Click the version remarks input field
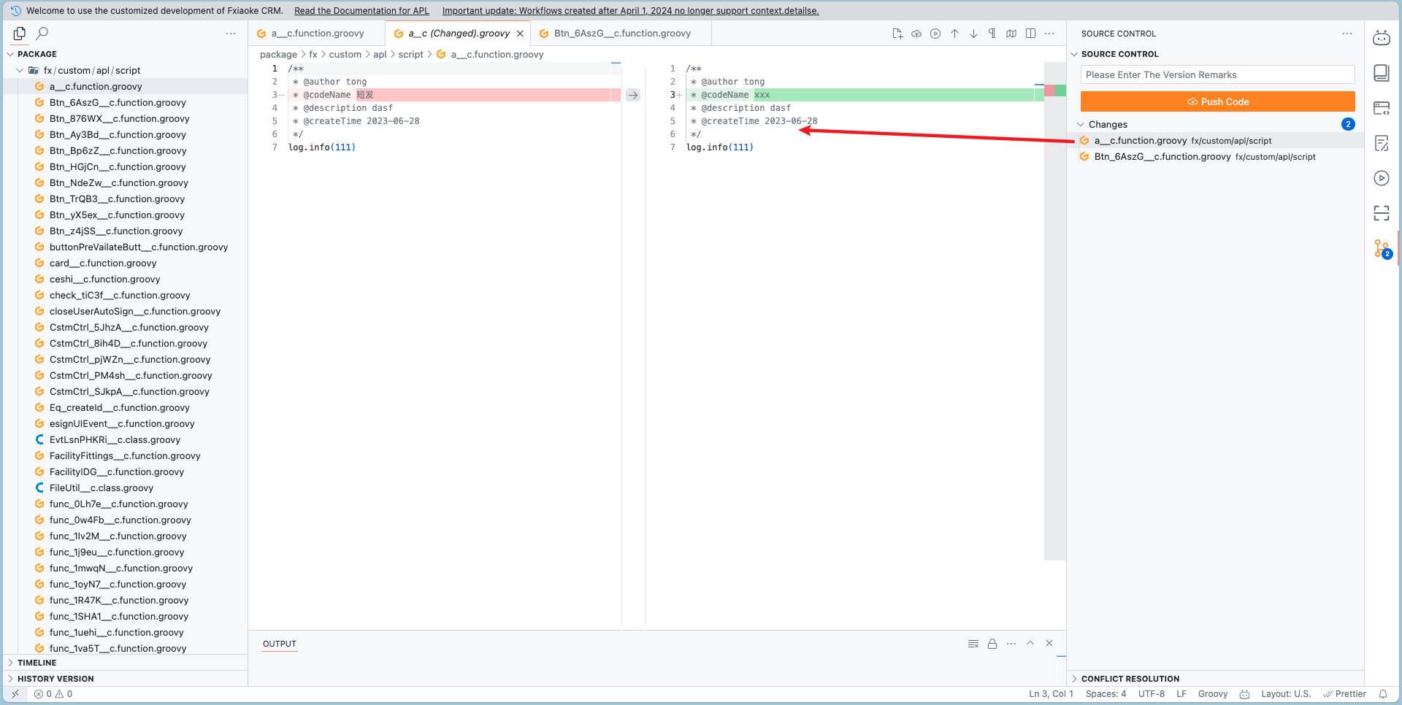Screen dimensions: 1402x705 [x=1217, y=75]
